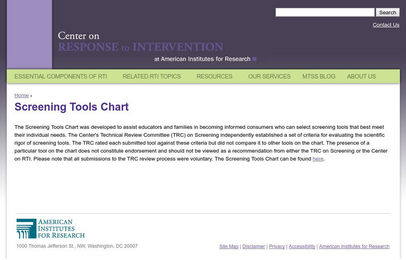Image resolution: width=406 pixels, height=260 pixels.
Task: Open American Institutes for Research footer link
Action: pos(354,246)
